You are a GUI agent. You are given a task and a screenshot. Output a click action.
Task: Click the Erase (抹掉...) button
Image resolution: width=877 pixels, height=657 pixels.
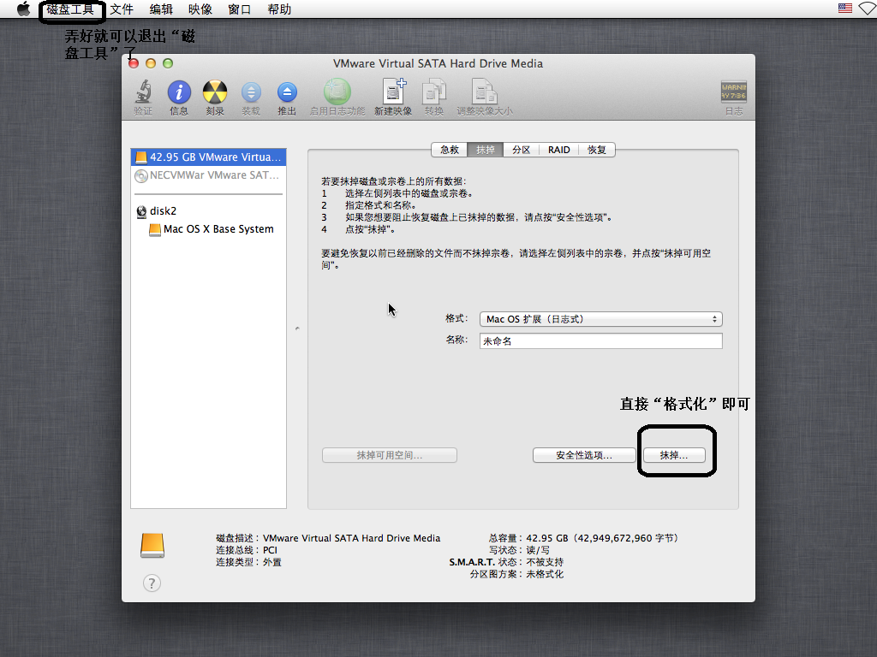tap(674, 455)
